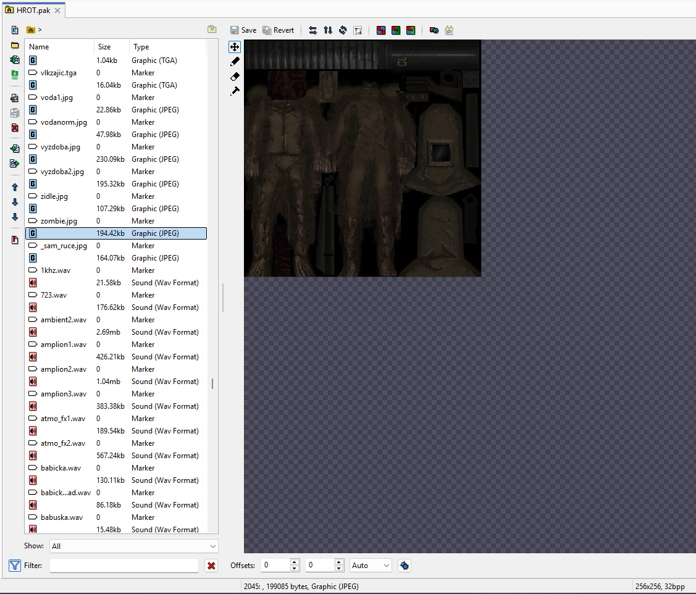Select the amplion1.wav marker entry
This screenshot has height=594, width=696.
tap(116, 345)
